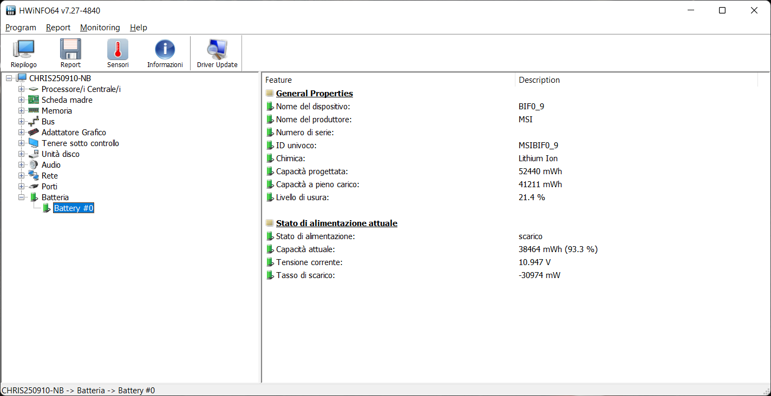Click the value 41211 mWh

[x=540, y=184]
